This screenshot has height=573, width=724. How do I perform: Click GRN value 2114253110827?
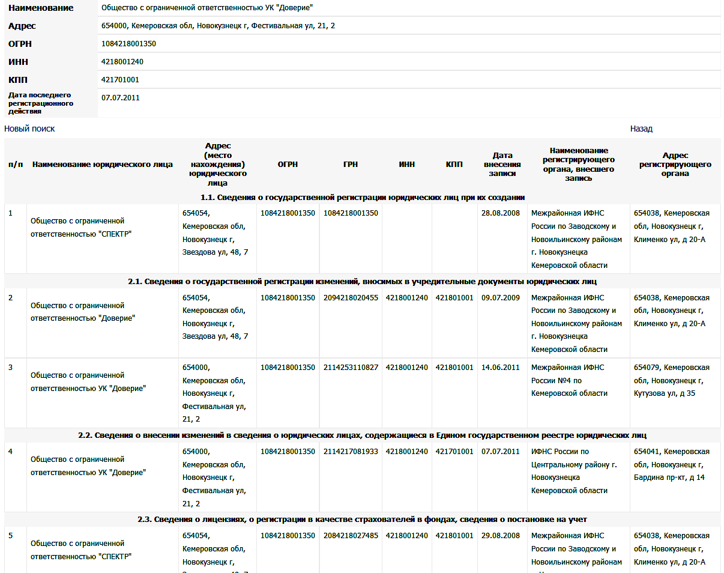351,367
